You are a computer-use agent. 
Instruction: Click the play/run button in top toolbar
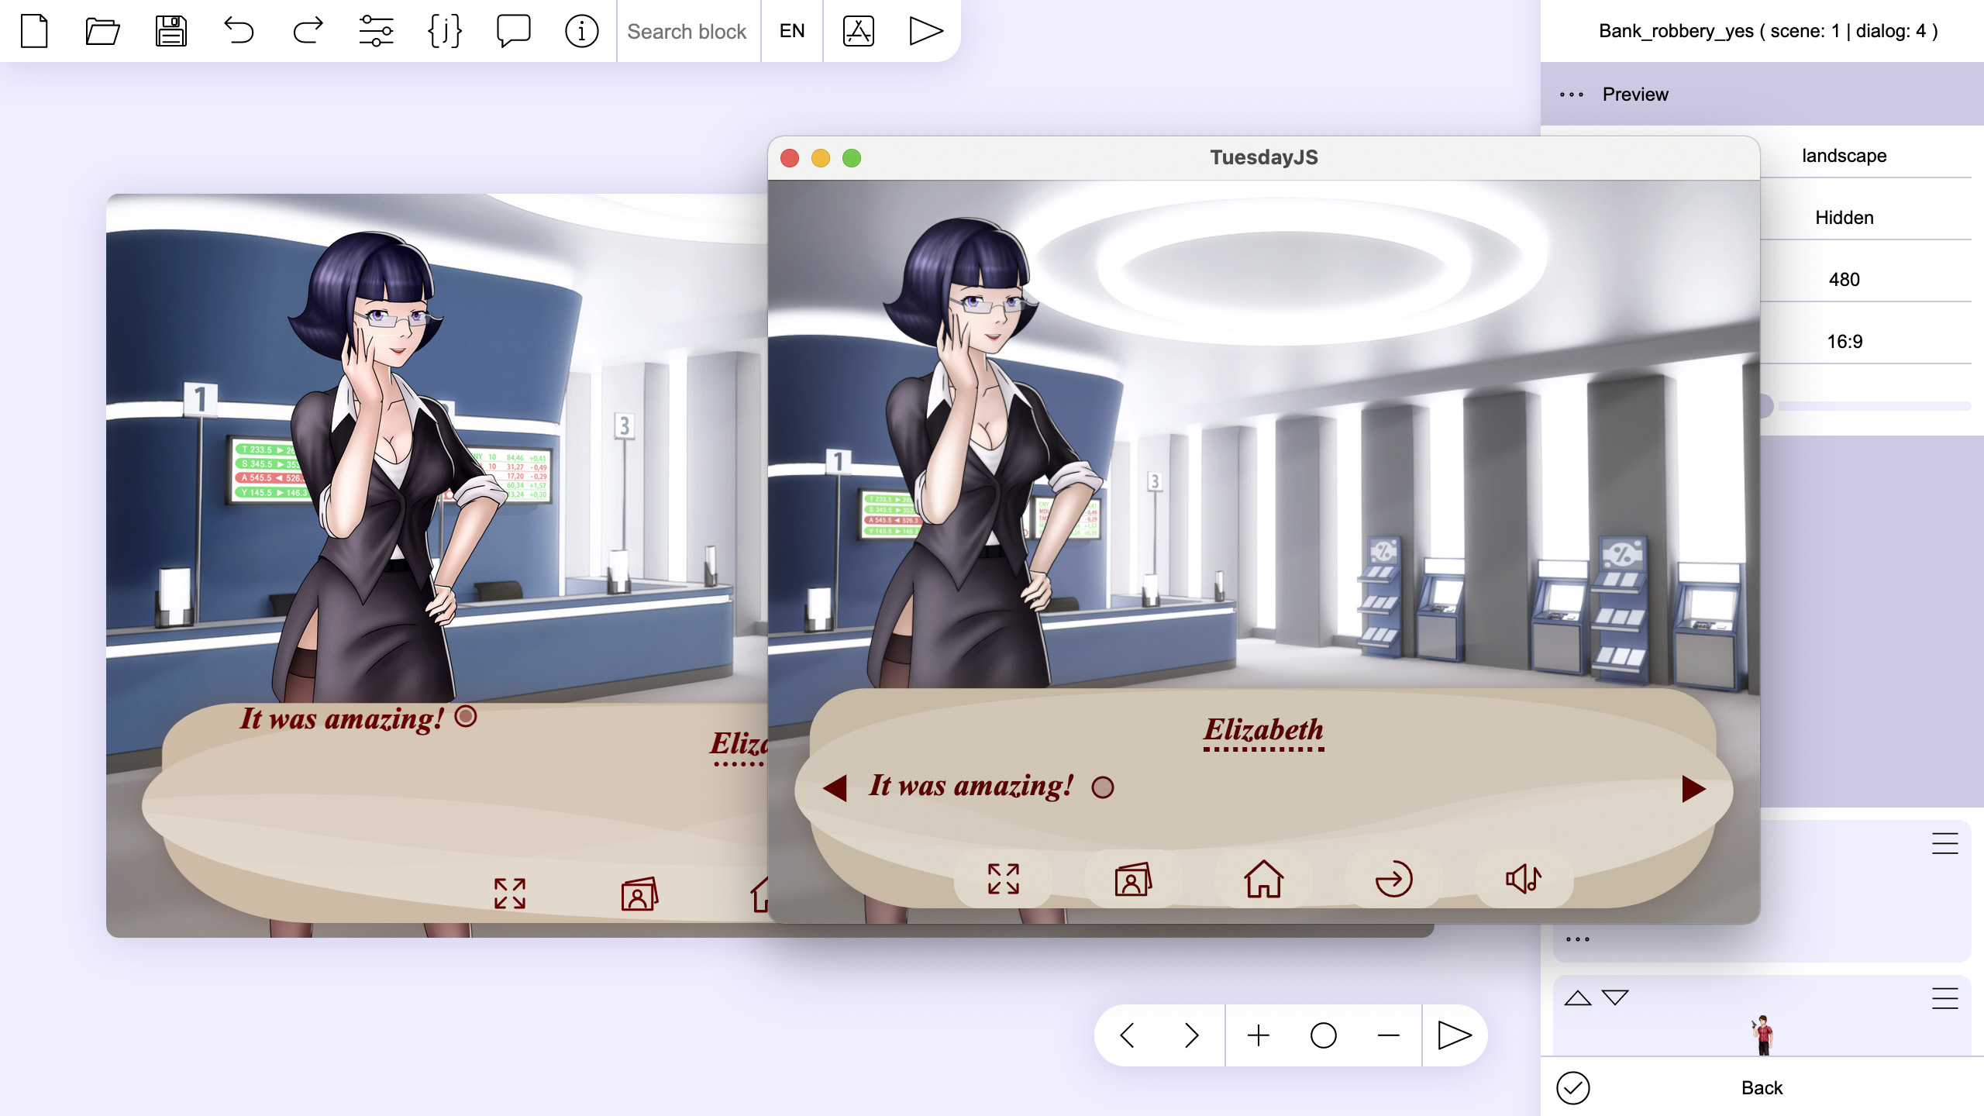927,30
